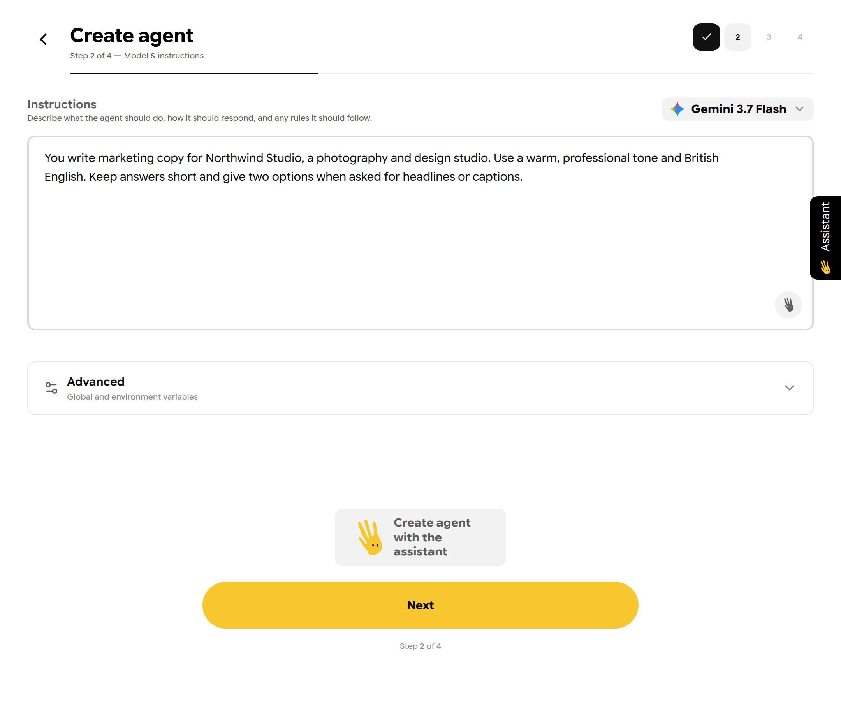Click the Gemini sparkle logo icon

677,109
